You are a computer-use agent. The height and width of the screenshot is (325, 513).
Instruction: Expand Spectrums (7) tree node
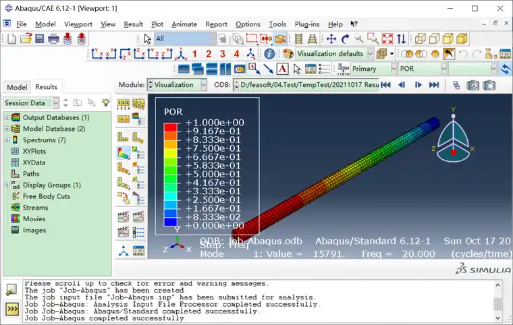[7, 140]
